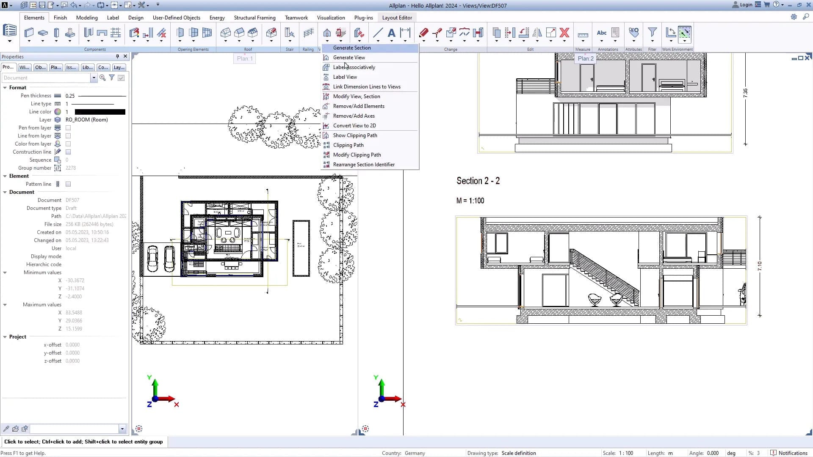Enable the Construction line checkbox

(68, 152)
